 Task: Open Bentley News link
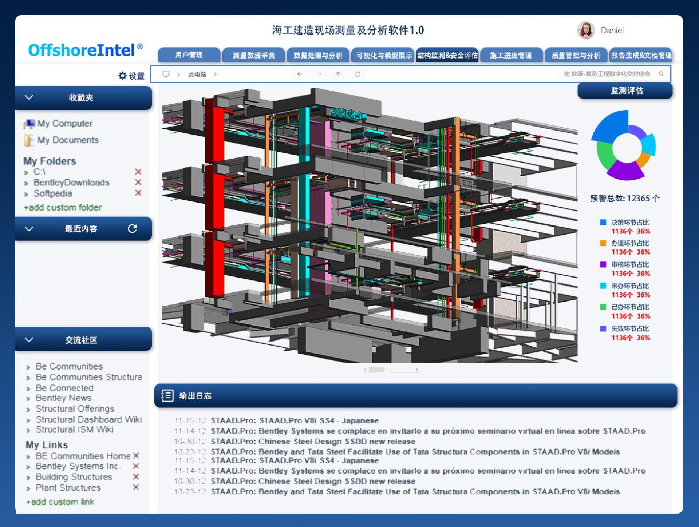pyautogui.click(x=64, y=398)
